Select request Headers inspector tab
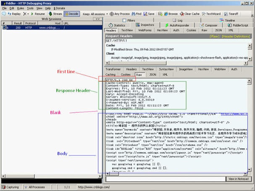255x191 pixels. [x=111, y=30]
